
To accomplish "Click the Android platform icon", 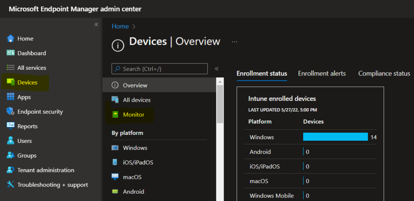I will (115, 192).
